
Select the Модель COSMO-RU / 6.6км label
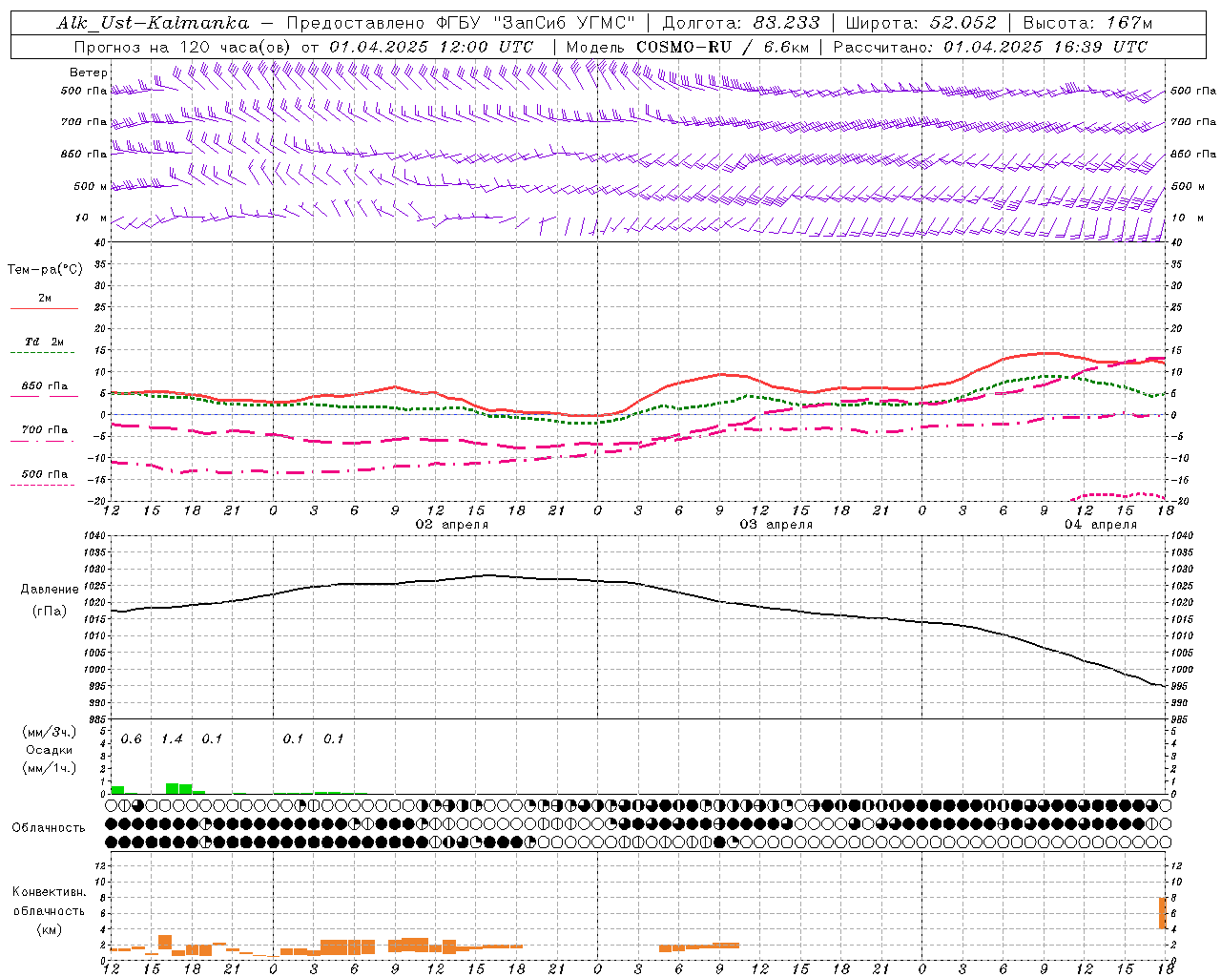687,47
